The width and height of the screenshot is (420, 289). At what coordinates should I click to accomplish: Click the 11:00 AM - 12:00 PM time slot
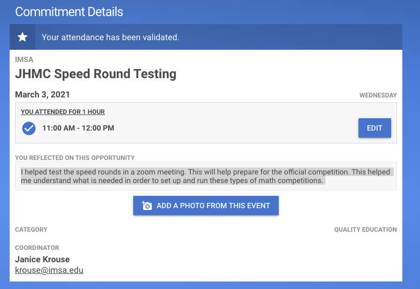pos(78,128)
